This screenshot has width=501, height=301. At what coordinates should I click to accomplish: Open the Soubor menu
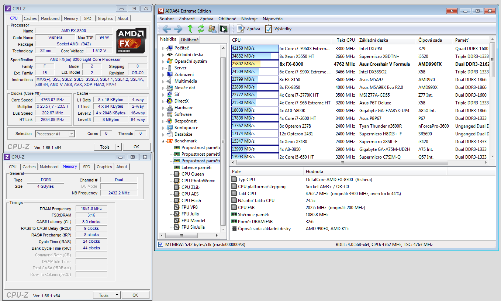[x=167, y=18]
